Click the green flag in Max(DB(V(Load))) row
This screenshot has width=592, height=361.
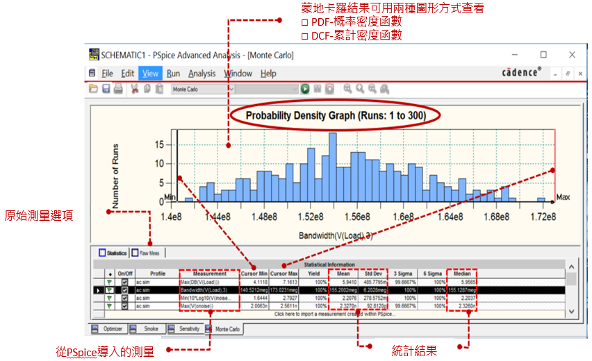pyautogui.click(x=109, y=282)
